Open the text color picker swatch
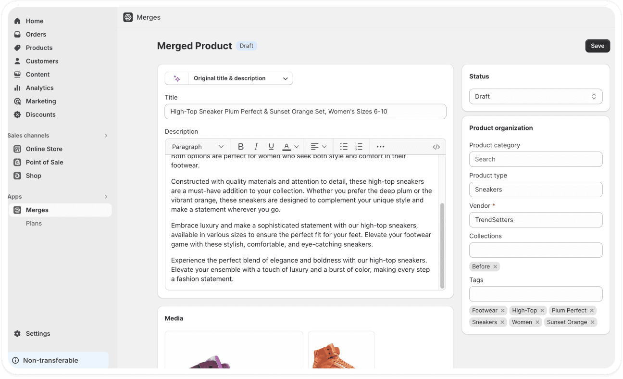The image size is (623, 379). [x=286, y=146]
